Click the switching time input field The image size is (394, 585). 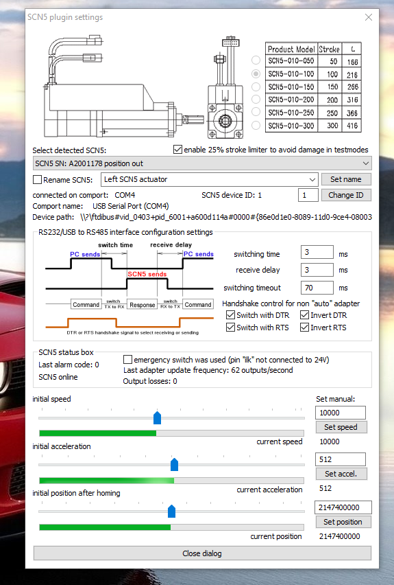317,252
